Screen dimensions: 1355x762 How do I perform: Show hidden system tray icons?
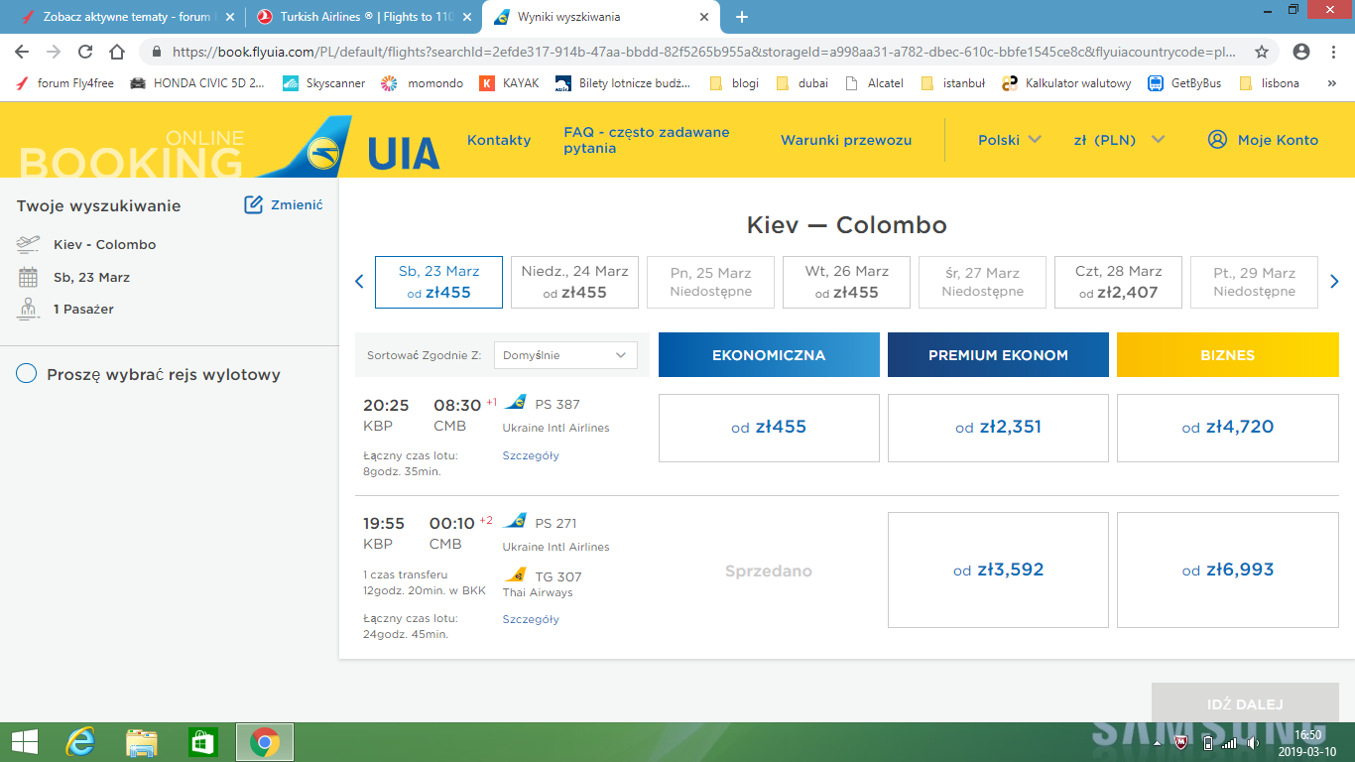pos(1157,743)
